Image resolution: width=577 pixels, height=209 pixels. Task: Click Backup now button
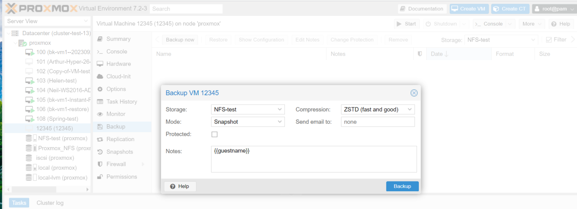180,40
